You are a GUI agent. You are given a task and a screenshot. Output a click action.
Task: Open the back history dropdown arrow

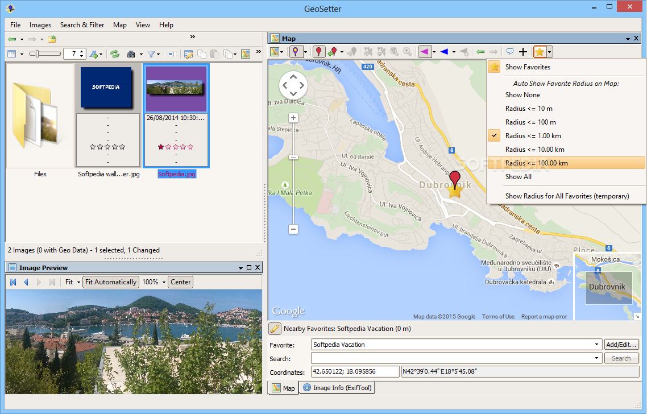[22, 40]
